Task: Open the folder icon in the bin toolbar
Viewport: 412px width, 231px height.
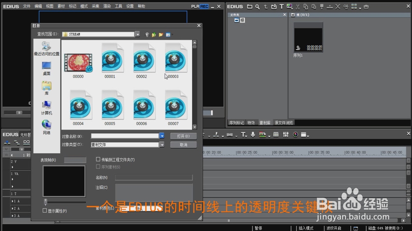Action: (x=250, y=7)
